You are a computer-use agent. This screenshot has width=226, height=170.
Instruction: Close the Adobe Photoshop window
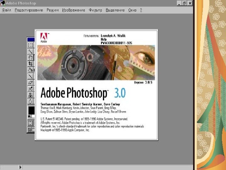pos(190,3)
